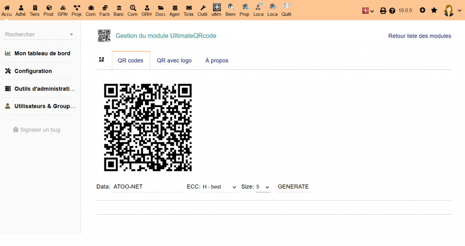
Task: Open the Banques module icon
Action: point(119,10)
